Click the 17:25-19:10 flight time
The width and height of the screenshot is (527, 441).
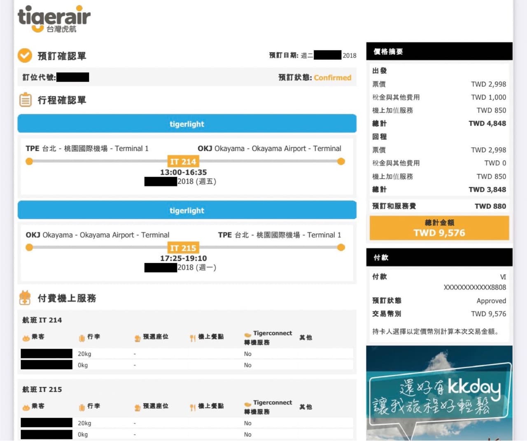tap(184, 258)
